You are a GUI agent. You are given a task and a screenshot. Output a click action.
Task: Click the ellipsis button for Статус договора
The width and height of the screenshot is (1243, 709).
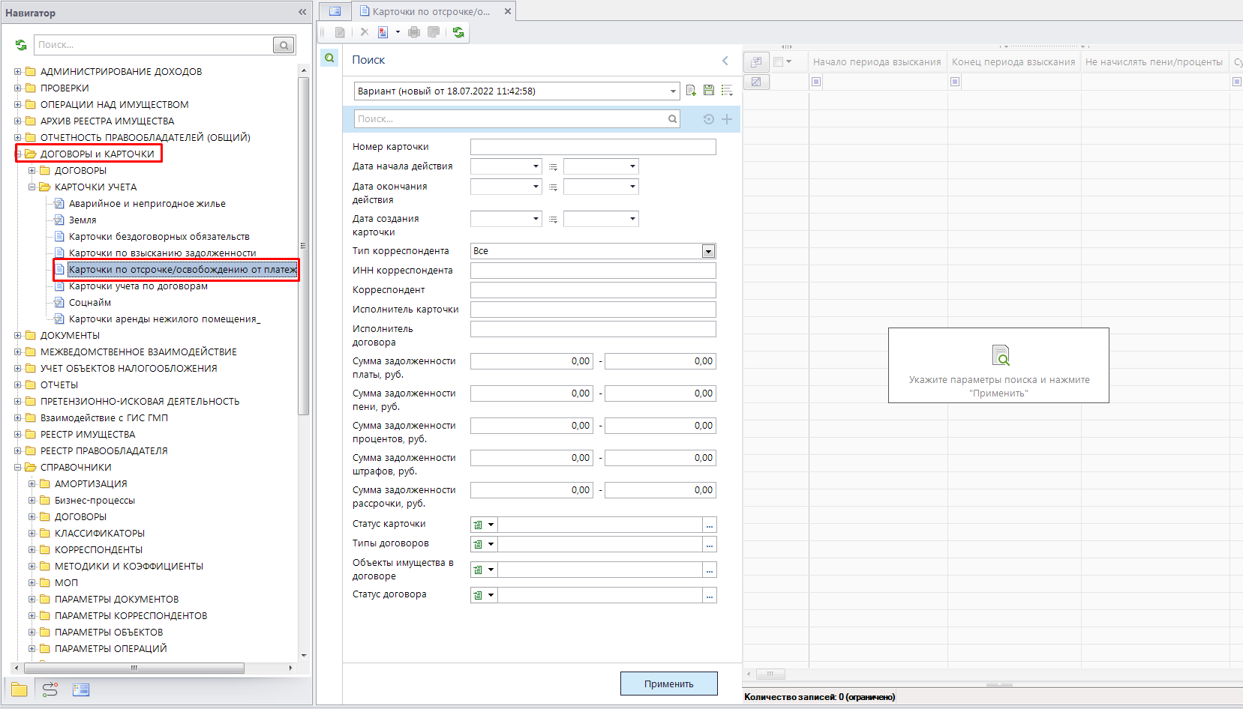[x=710, y=595]
